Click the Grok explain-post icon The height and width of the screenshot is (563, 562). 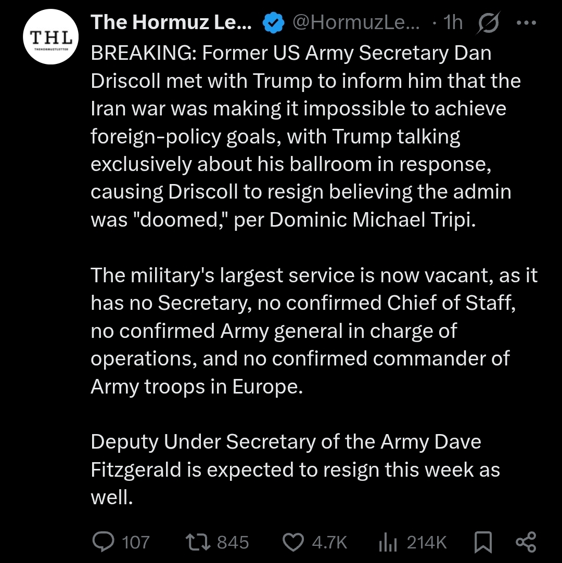click(x=488, y=23)
